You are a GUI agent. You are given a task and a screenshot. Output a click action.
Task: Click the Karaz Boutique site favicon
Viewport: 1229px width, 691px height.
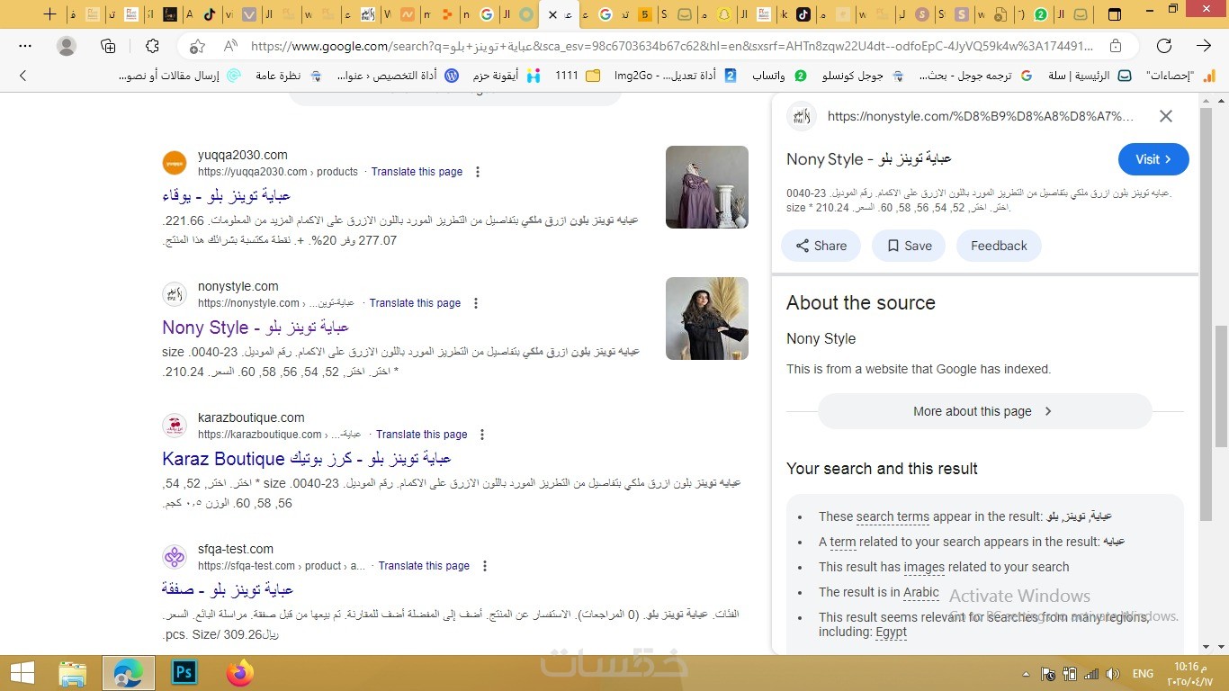[x=175, y=426]
